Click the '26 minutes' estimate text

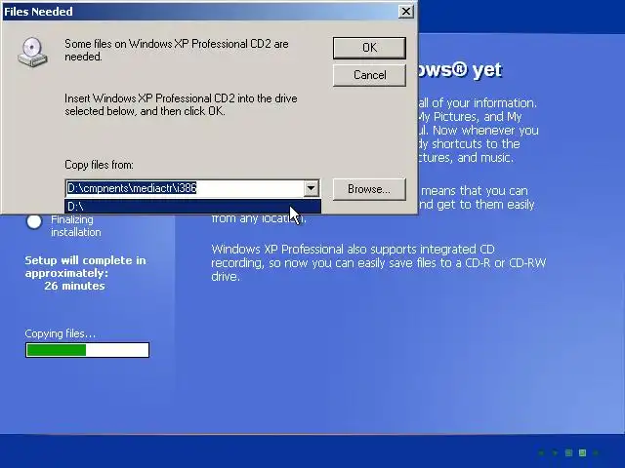click(74, 286)
